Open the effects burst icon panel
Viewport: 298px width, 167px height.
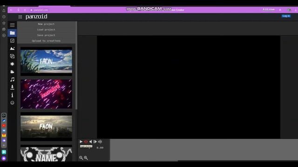pos(12,64)
